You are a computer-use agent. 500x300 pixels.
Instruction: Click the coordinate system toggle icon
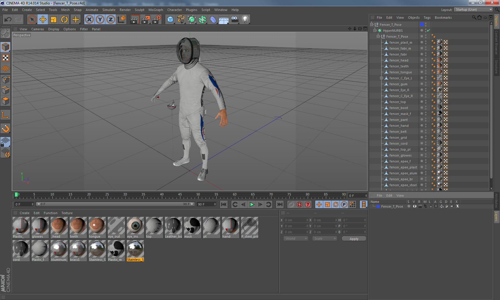(x=122, y=20)
